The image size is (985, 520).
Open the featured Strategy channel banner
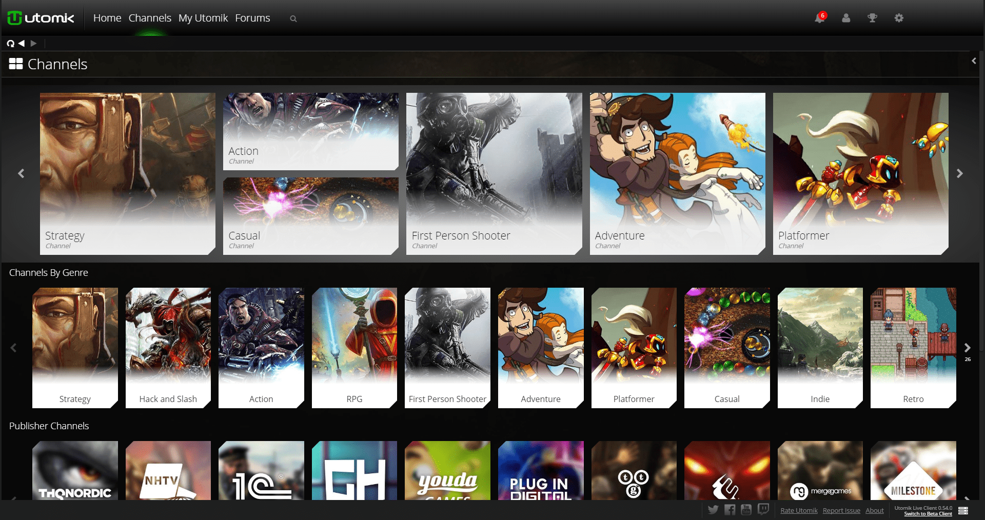[x=128, y=174]
